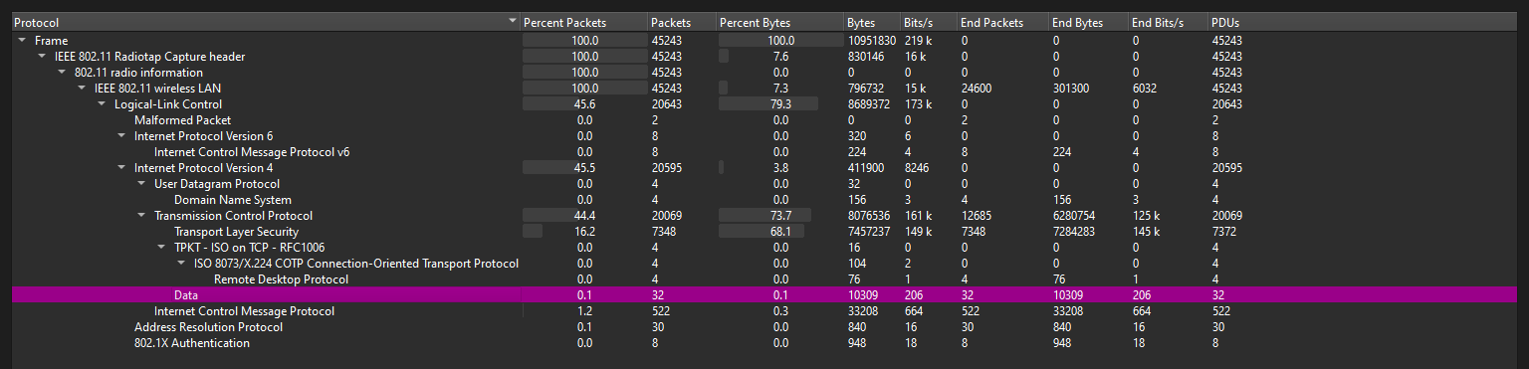Collapse the Transmission Control Protocol node
The height and width of the screenshot is (369, 1529).
pos(141,216)
